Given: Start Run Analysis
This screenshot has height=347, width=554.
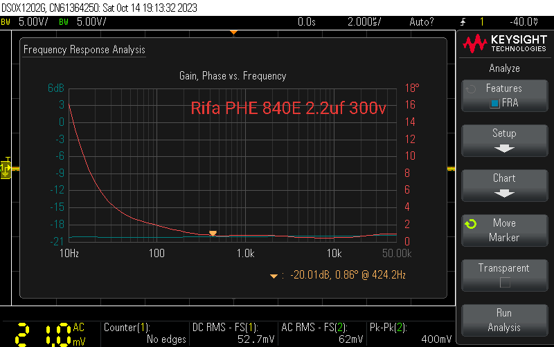Looking at the screenshot, I should point(505,320).
